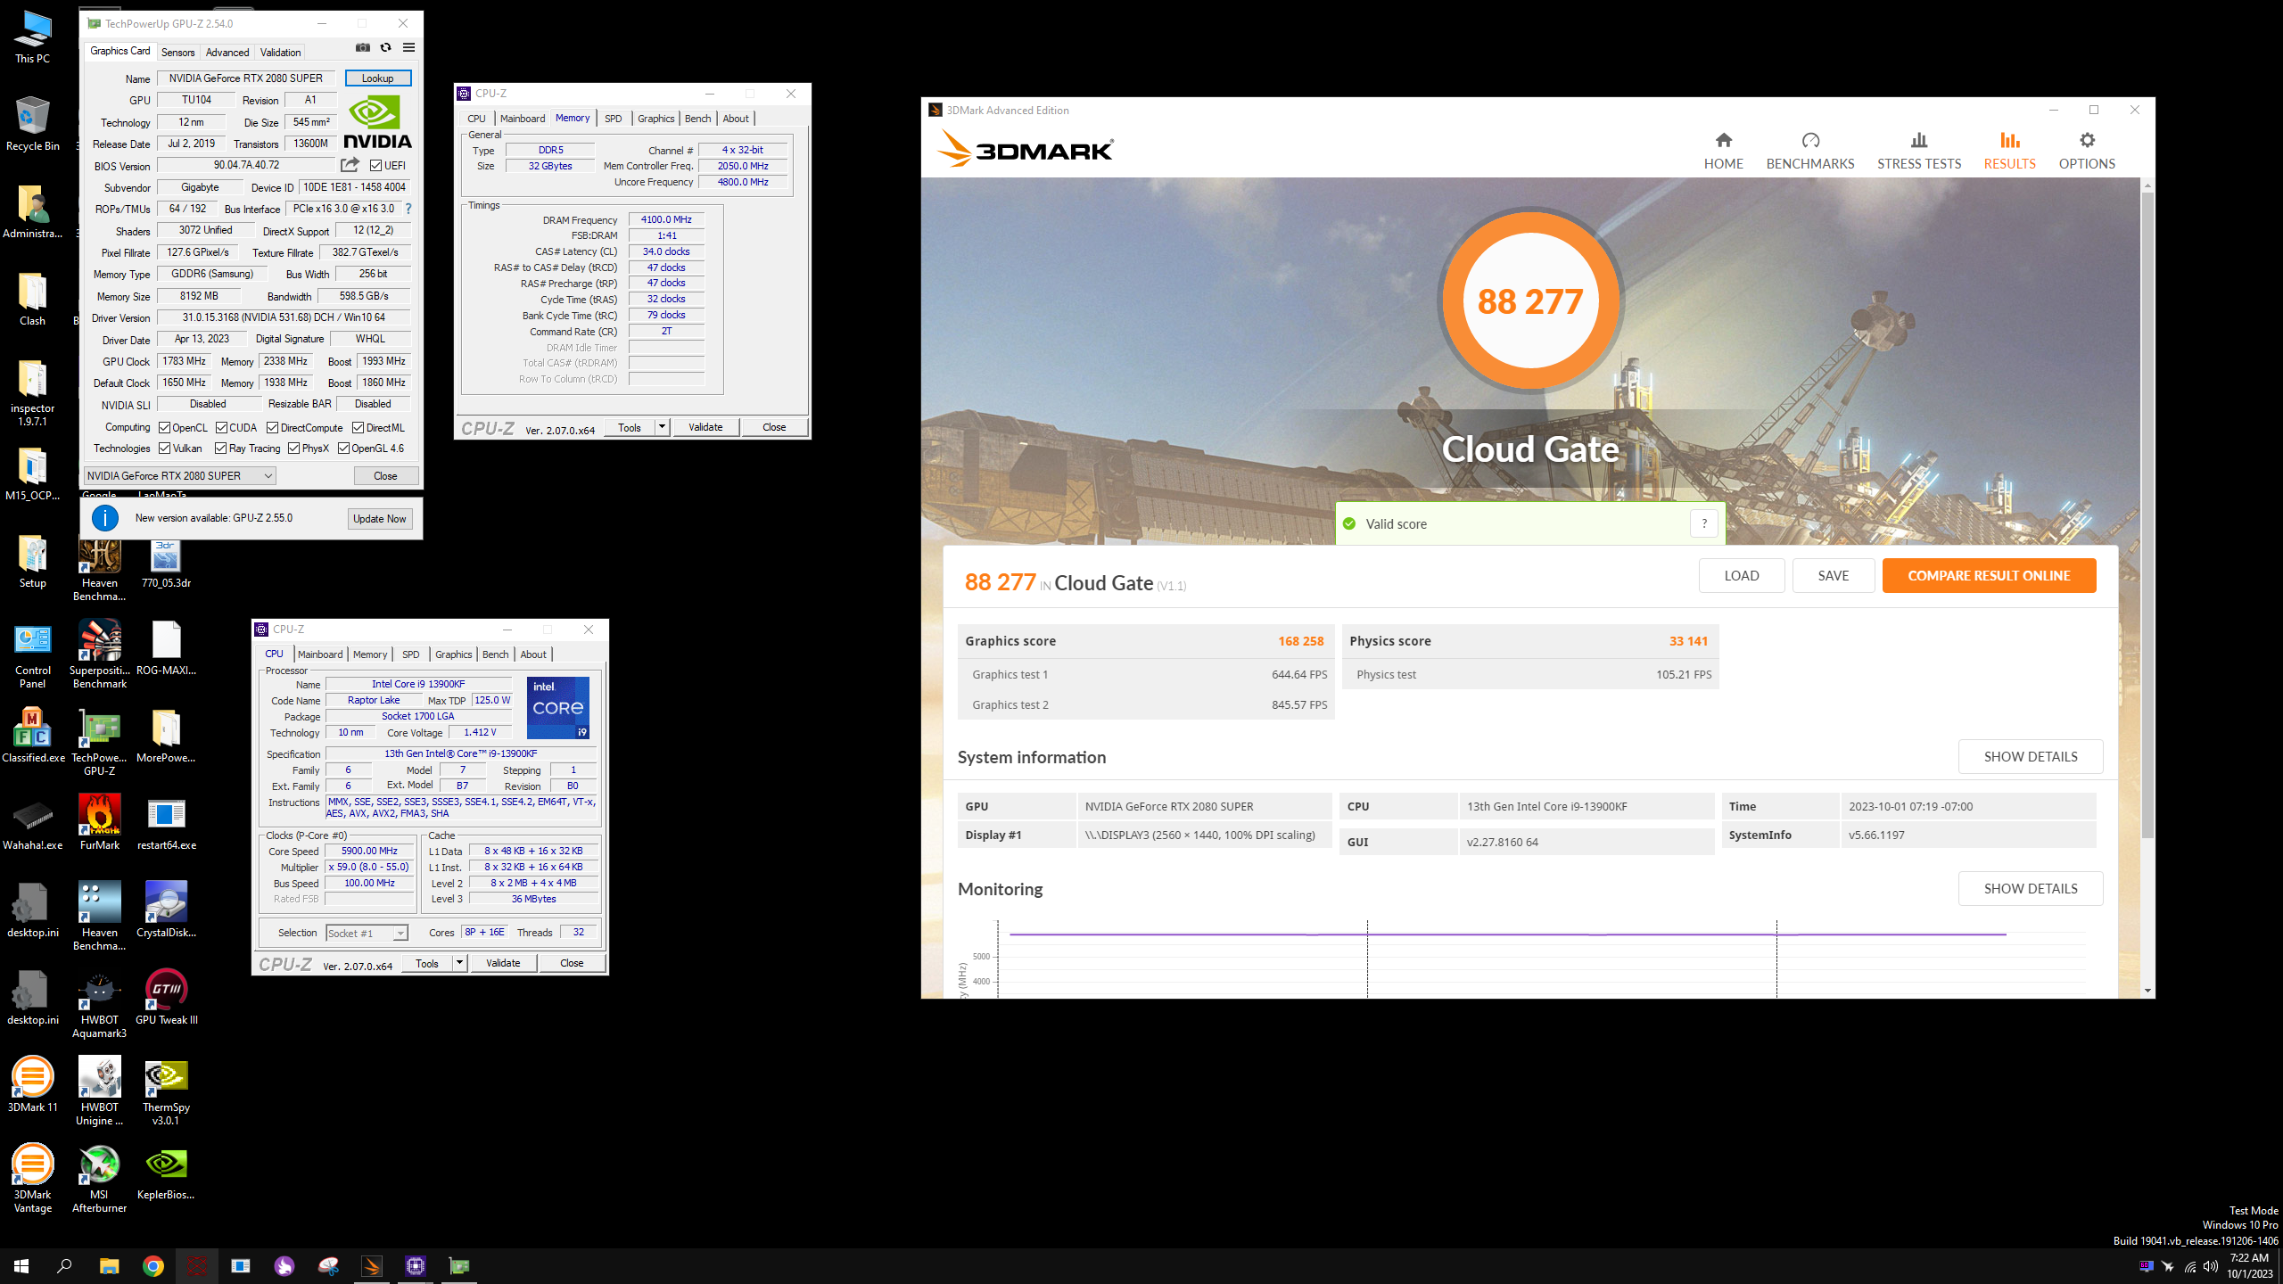Open the ThermSpy v3.0.1 desktop icon

[x=166, y=1091]
